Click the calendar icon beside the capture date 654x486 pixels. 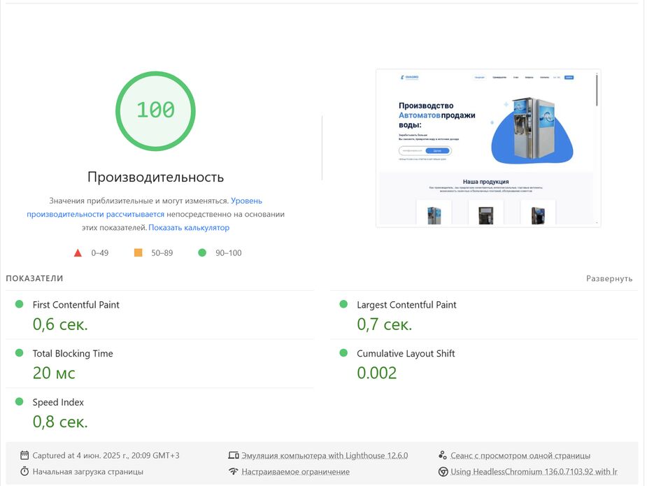(x=25, y=455)
